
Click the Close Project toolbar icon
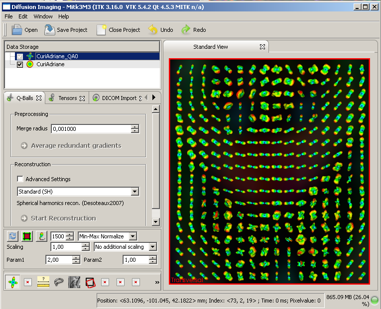pyautogui.click(x=101, y=30)
